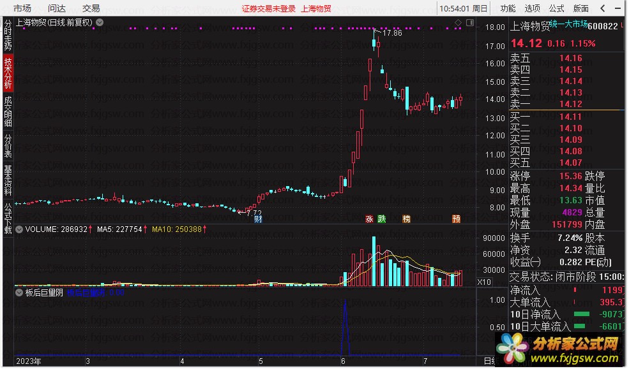Click the X10 volume scale button

[484, 282]
